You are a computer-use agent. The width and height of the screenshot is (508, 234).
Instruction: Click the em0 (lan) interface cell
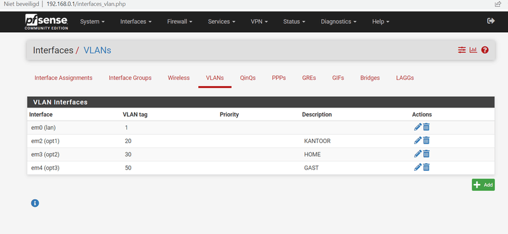[x=43, y=128]
